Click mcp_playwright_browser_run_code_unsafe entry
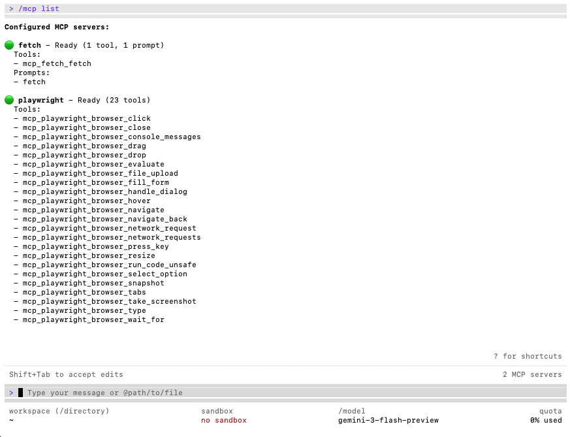This screenshot has height=437, width=570. point(110,265)
